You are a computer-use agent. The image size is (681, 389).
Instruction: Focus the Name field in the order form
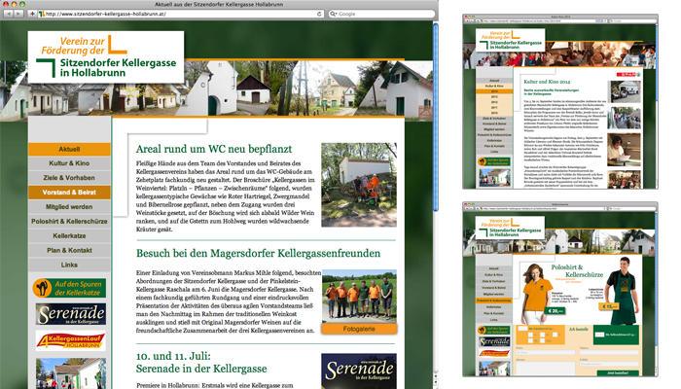tap(546, 352)
